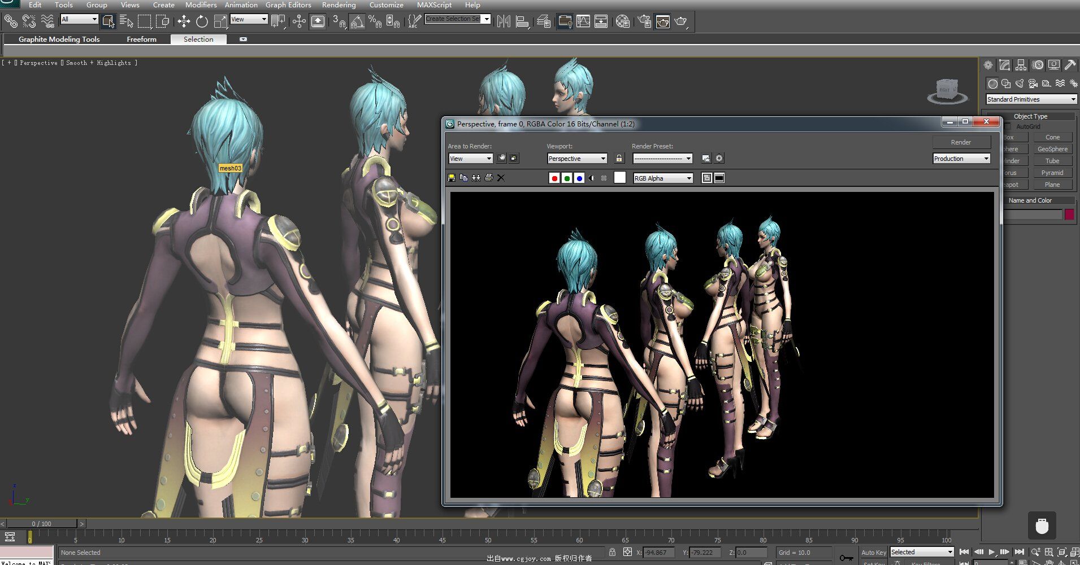
Task: Click the Render button in render window
Action: 961,142
